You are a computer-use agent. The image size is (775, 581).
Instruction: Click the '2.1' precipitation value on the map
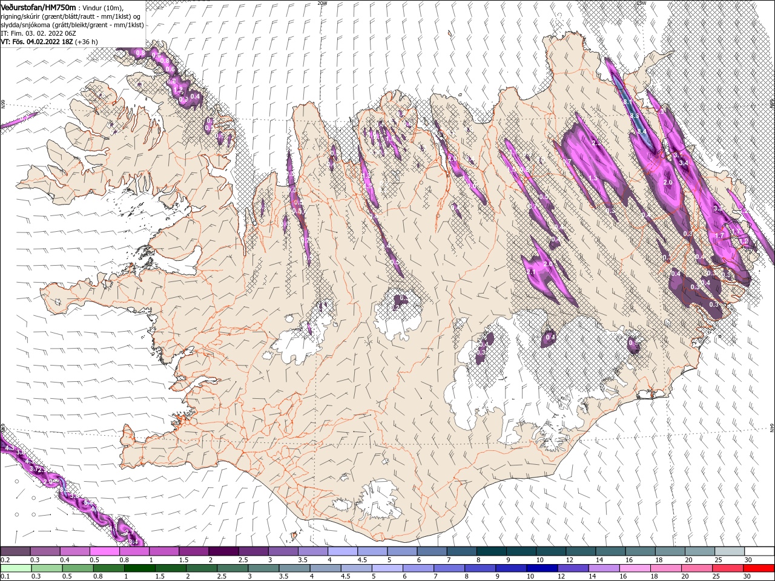tap(532, 273)
